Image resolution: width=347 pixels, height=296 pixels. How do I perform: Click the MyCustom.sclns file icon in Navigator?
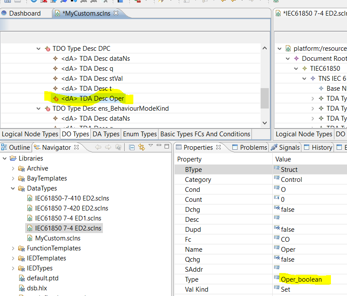[30, 238]
